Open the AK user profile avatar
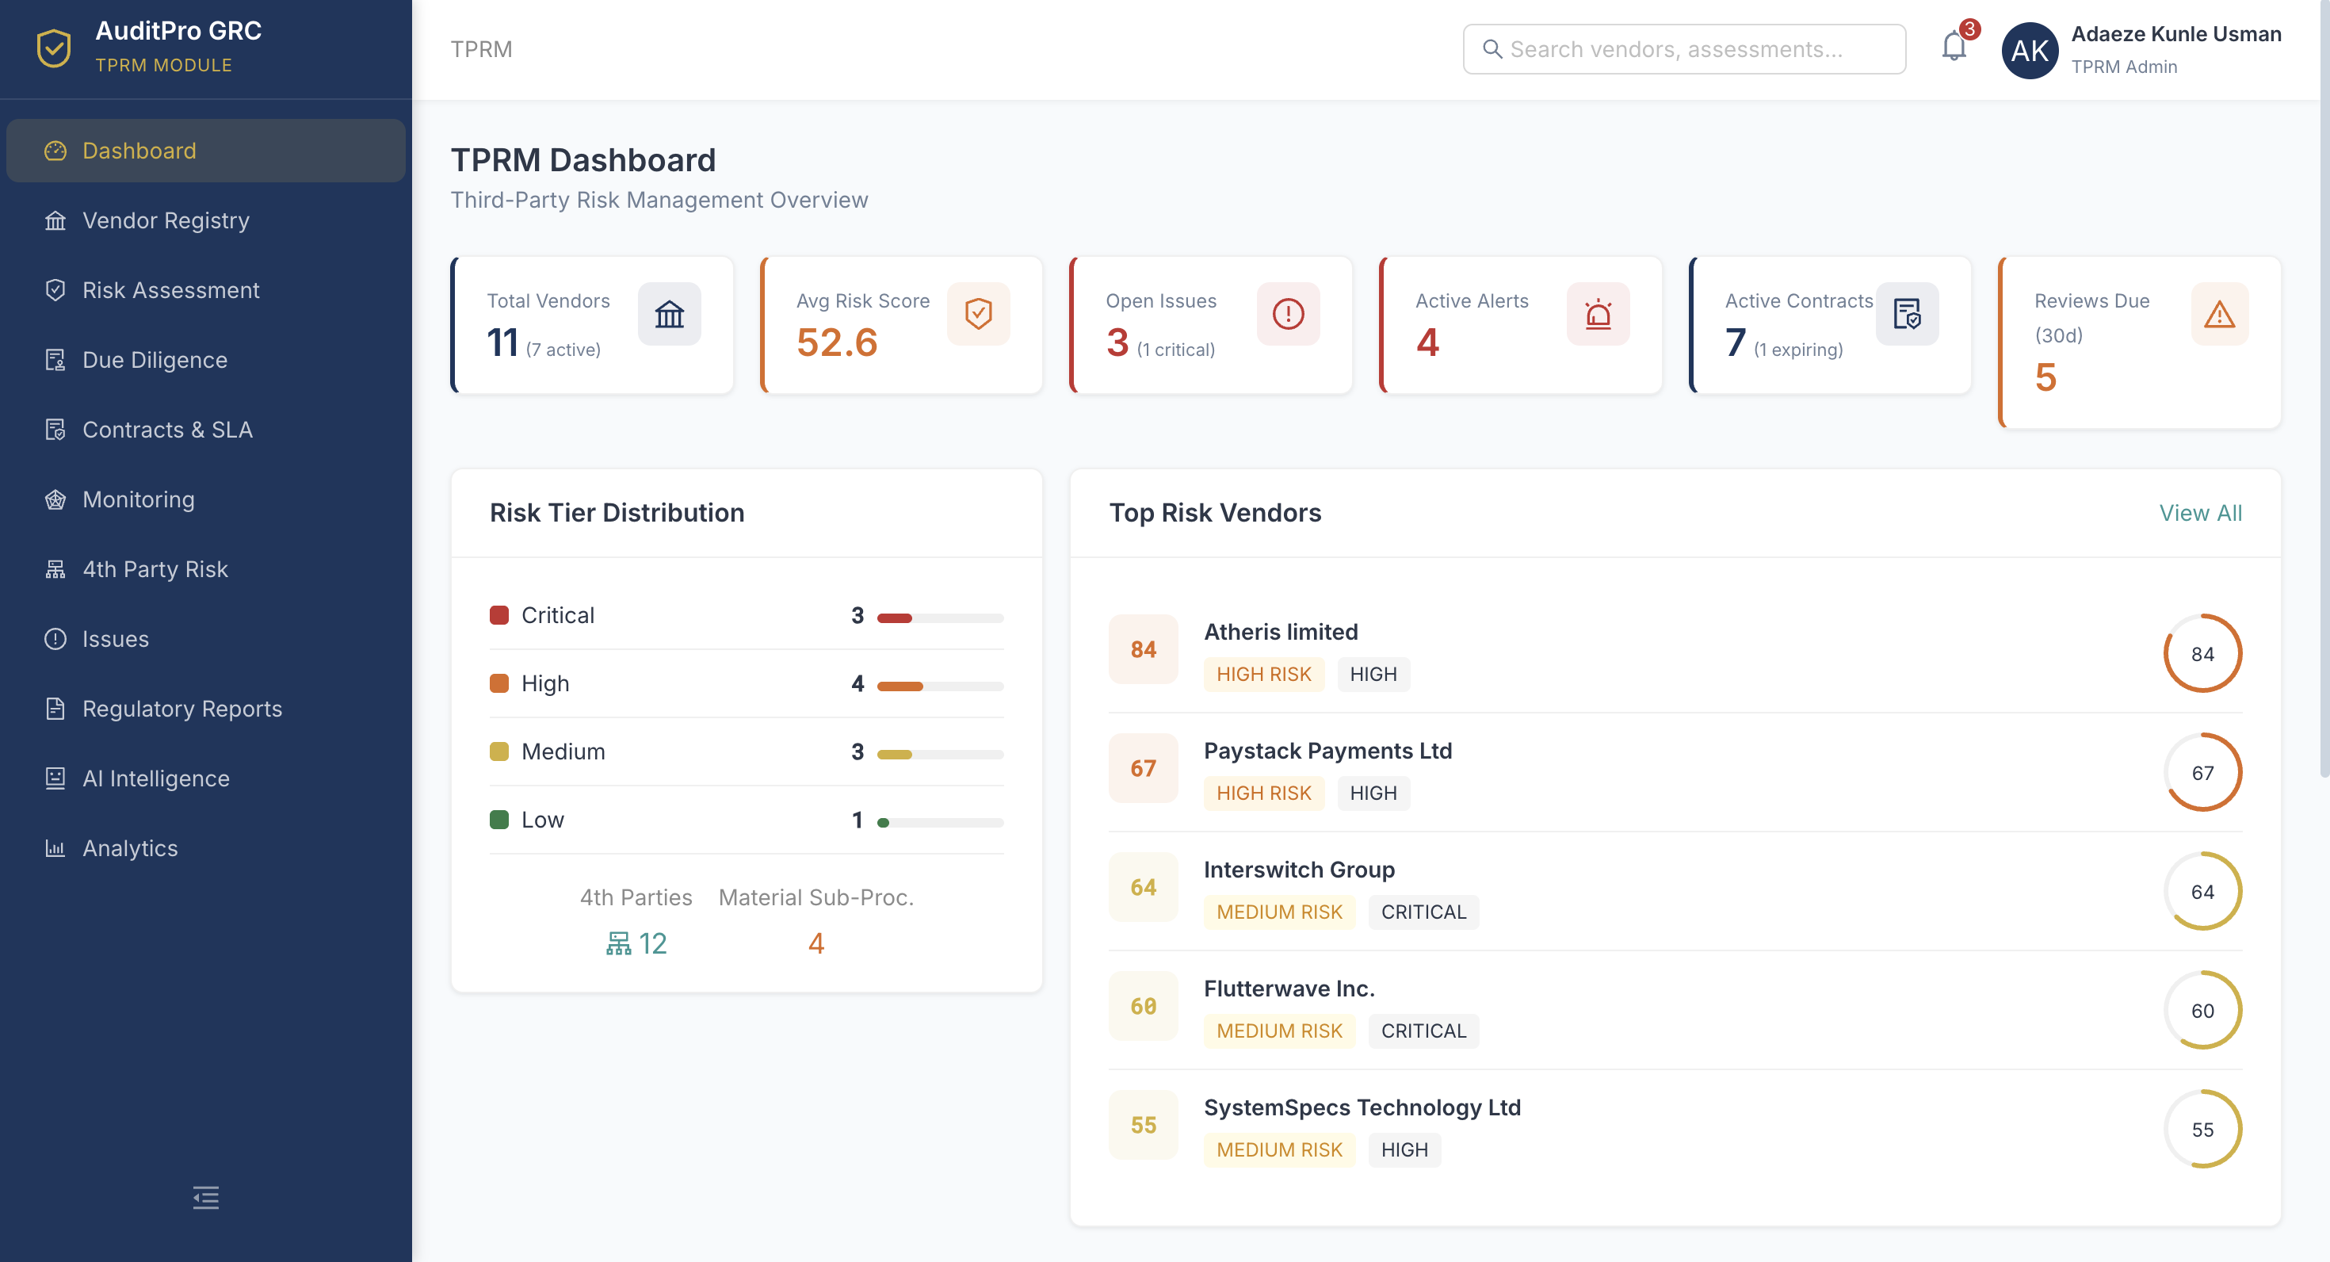2330x1262 pixels. (2030, 50)
